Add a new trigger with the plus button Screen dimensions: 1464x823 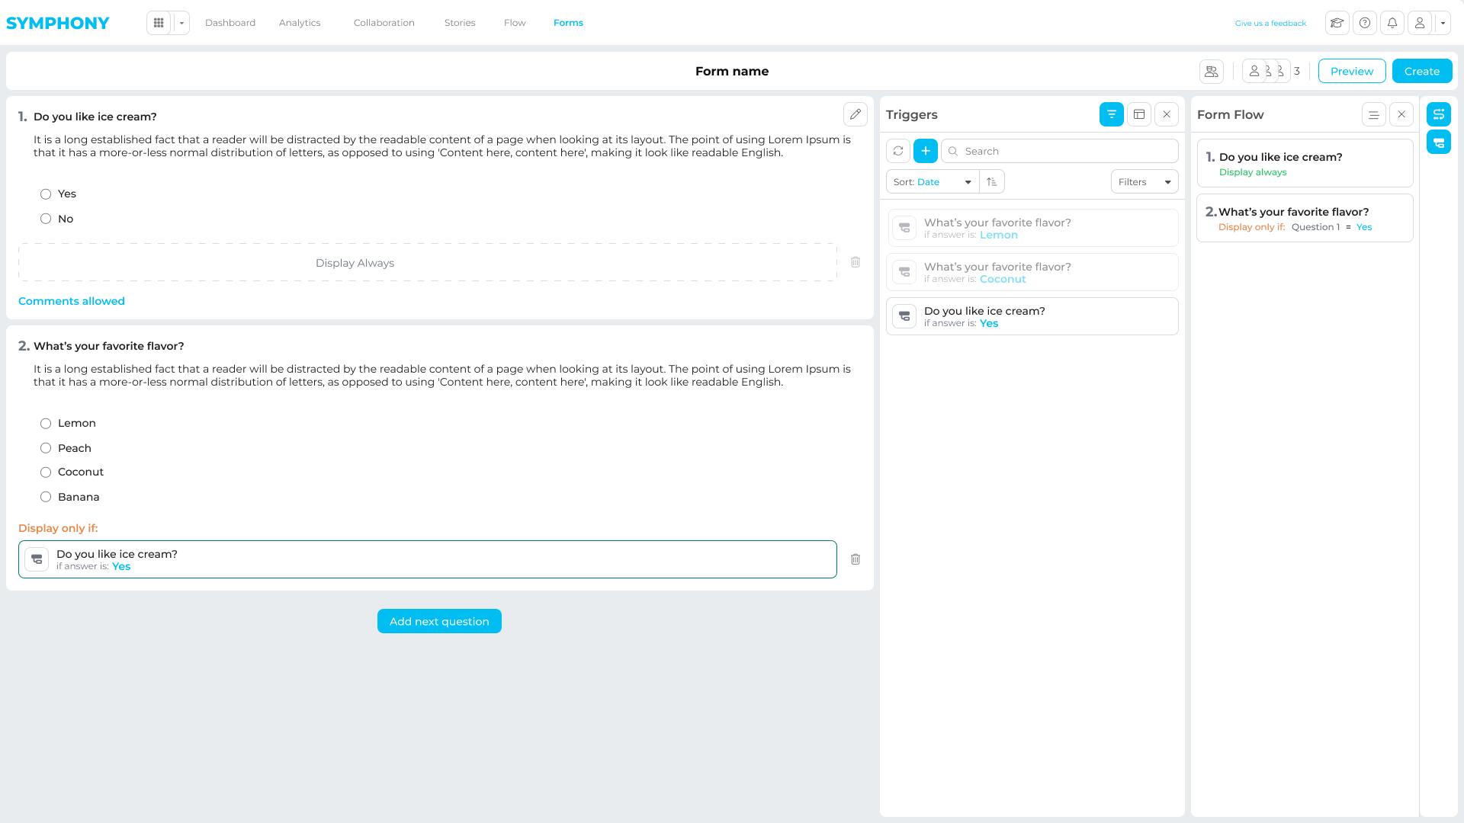point(926,151)
